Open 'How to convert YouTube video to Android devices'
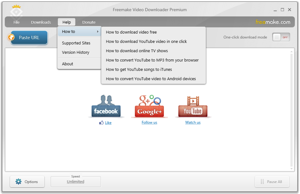The height and width of the screenshot is (194, 300). click(x=153, y=79)
